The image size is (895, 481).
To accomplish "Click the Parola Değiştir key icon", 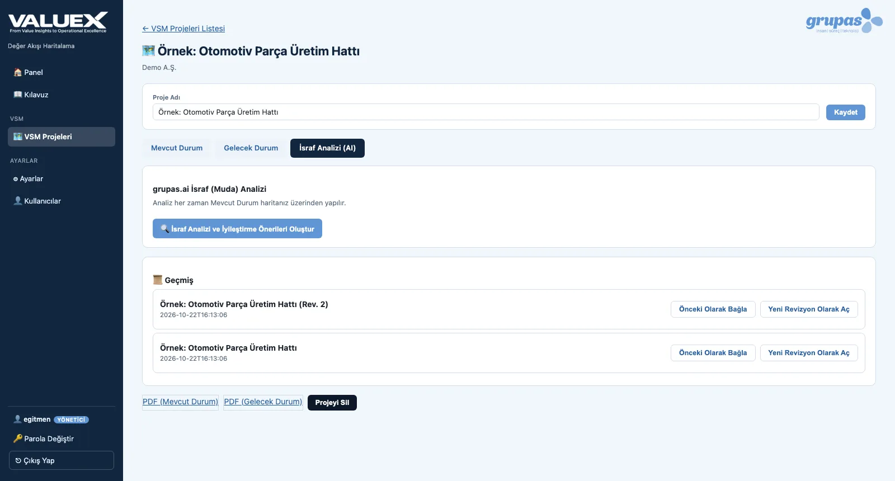I will pyautogui.click(x=17, y=438).
